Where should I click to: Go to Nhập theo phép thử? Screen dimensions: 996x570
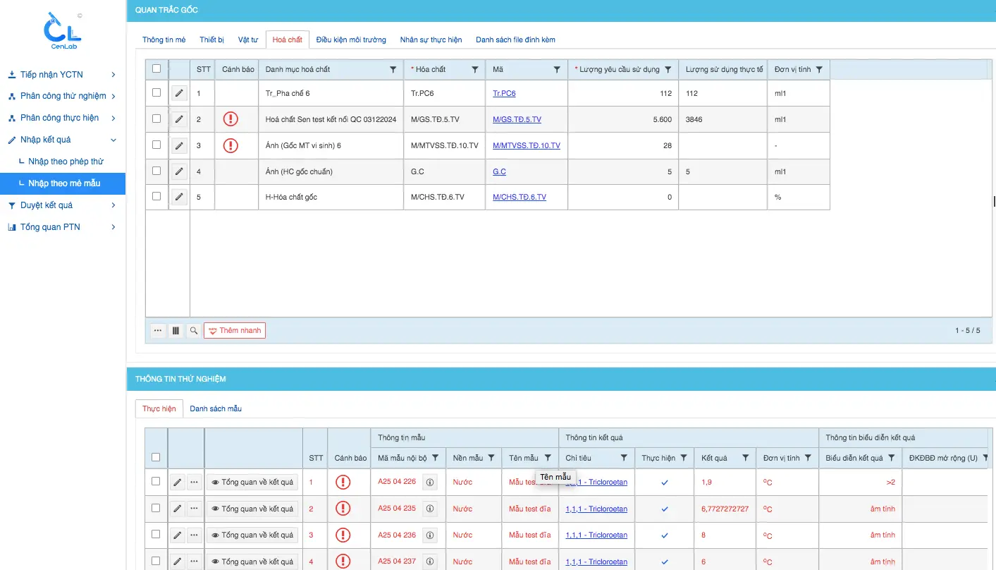click(x=66, y=162)
